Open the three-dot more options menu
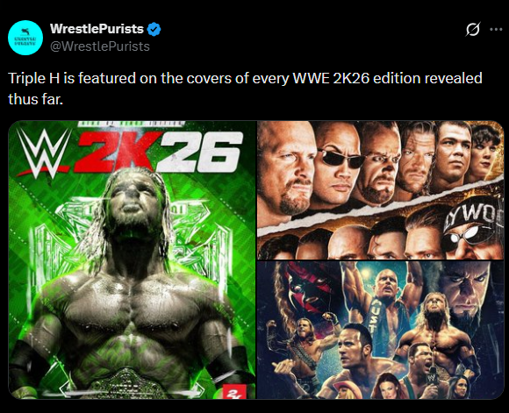The width and height of the screenshot is (509, 413). tap(496, 30)
